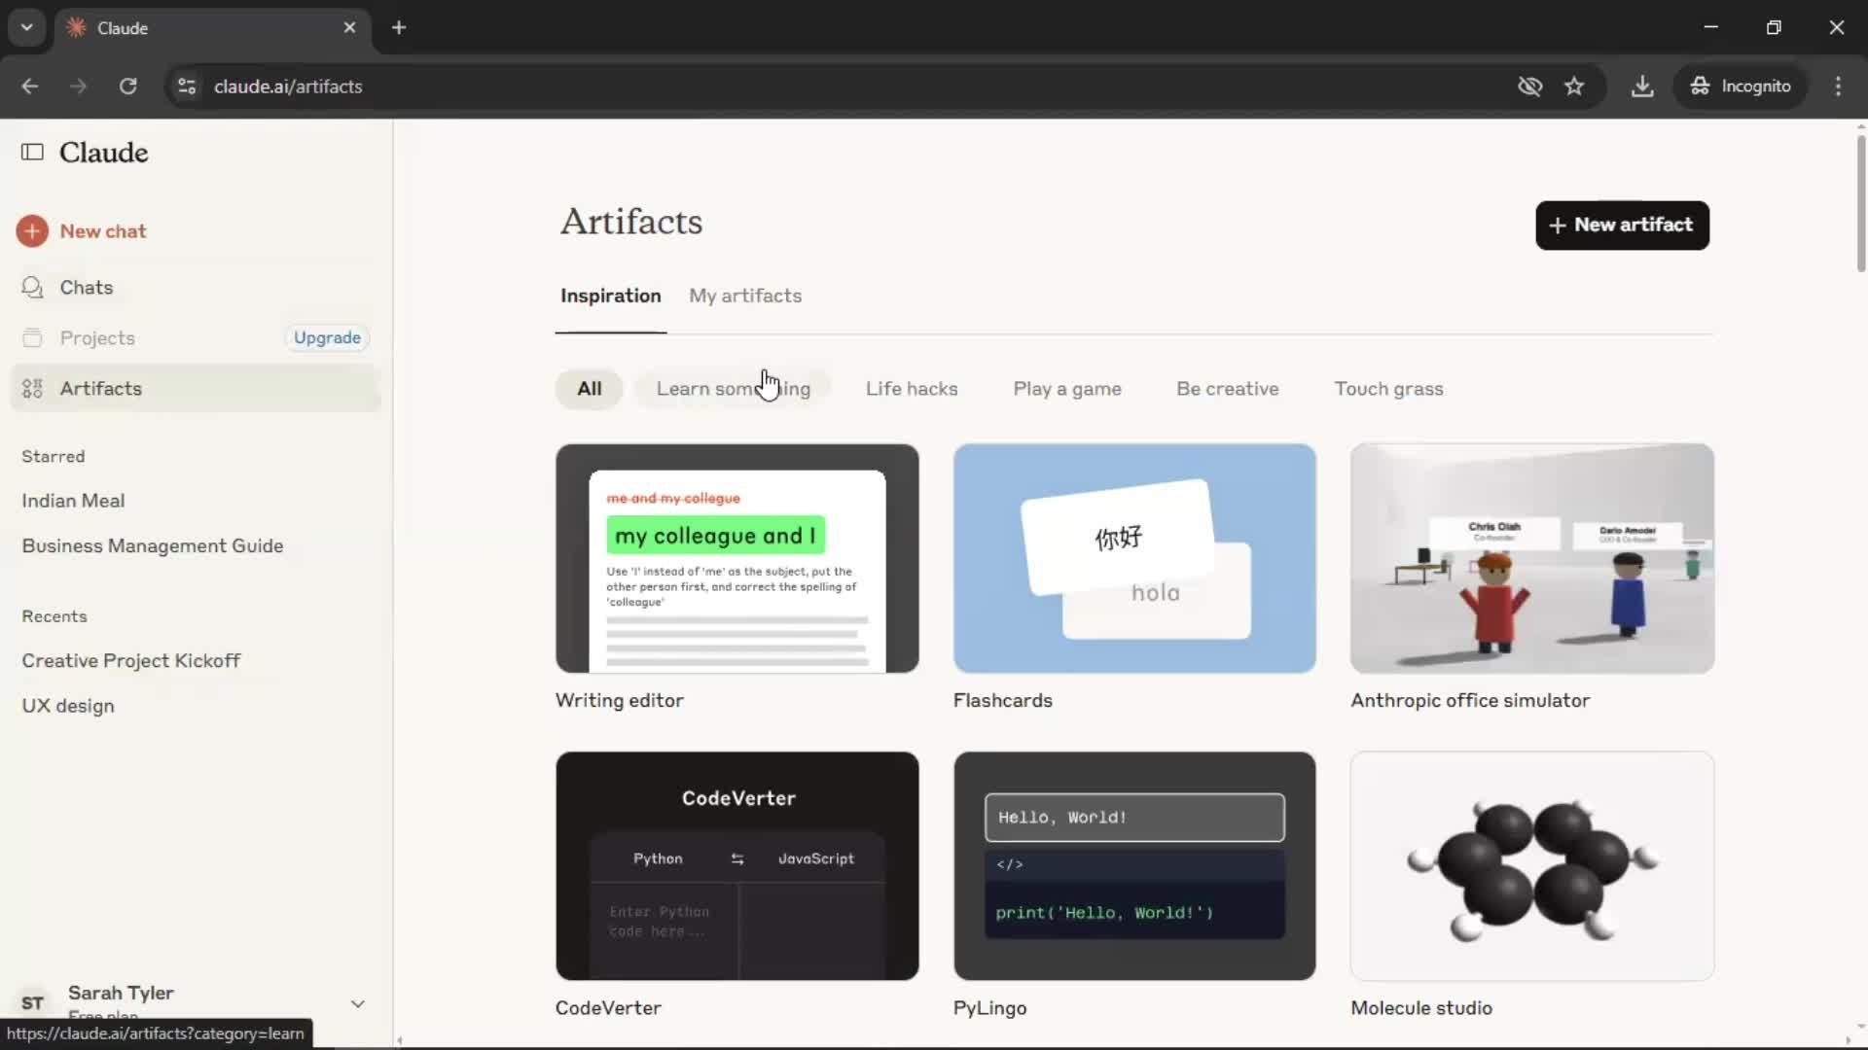Click the Molecule studio title text
The image size is (1868, 1050).
click(1421, 1008)
